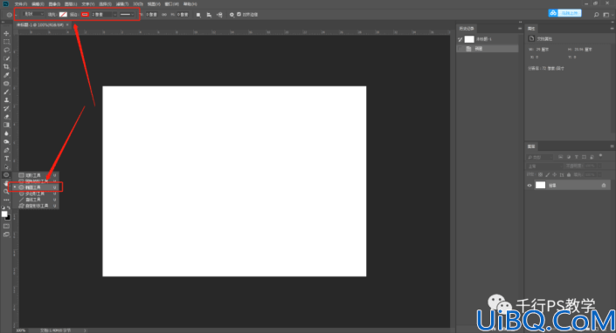616x333 pixels.
Task: Open the 3D menu
Action: tap(138, 3)
